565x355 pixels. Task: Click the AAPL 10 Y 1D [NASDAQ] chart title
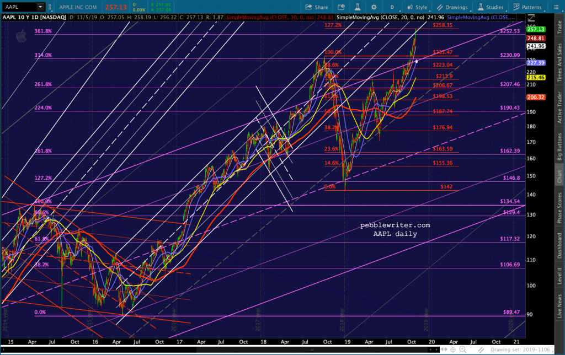point(35,17)
